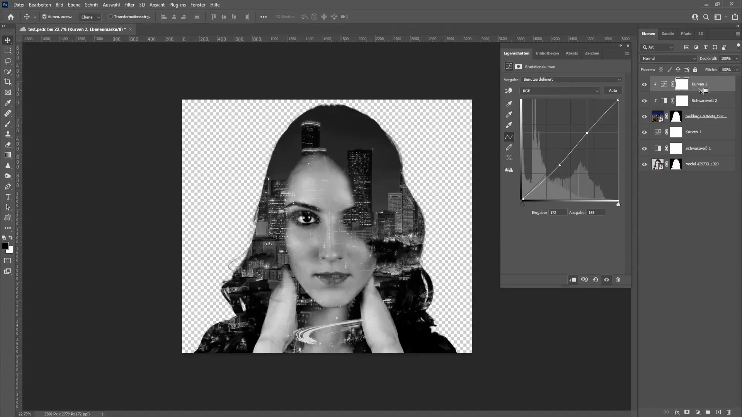Click the buildings layer thumbnail
The width and height of the screenshot is (742, 417).
point(657,116)
